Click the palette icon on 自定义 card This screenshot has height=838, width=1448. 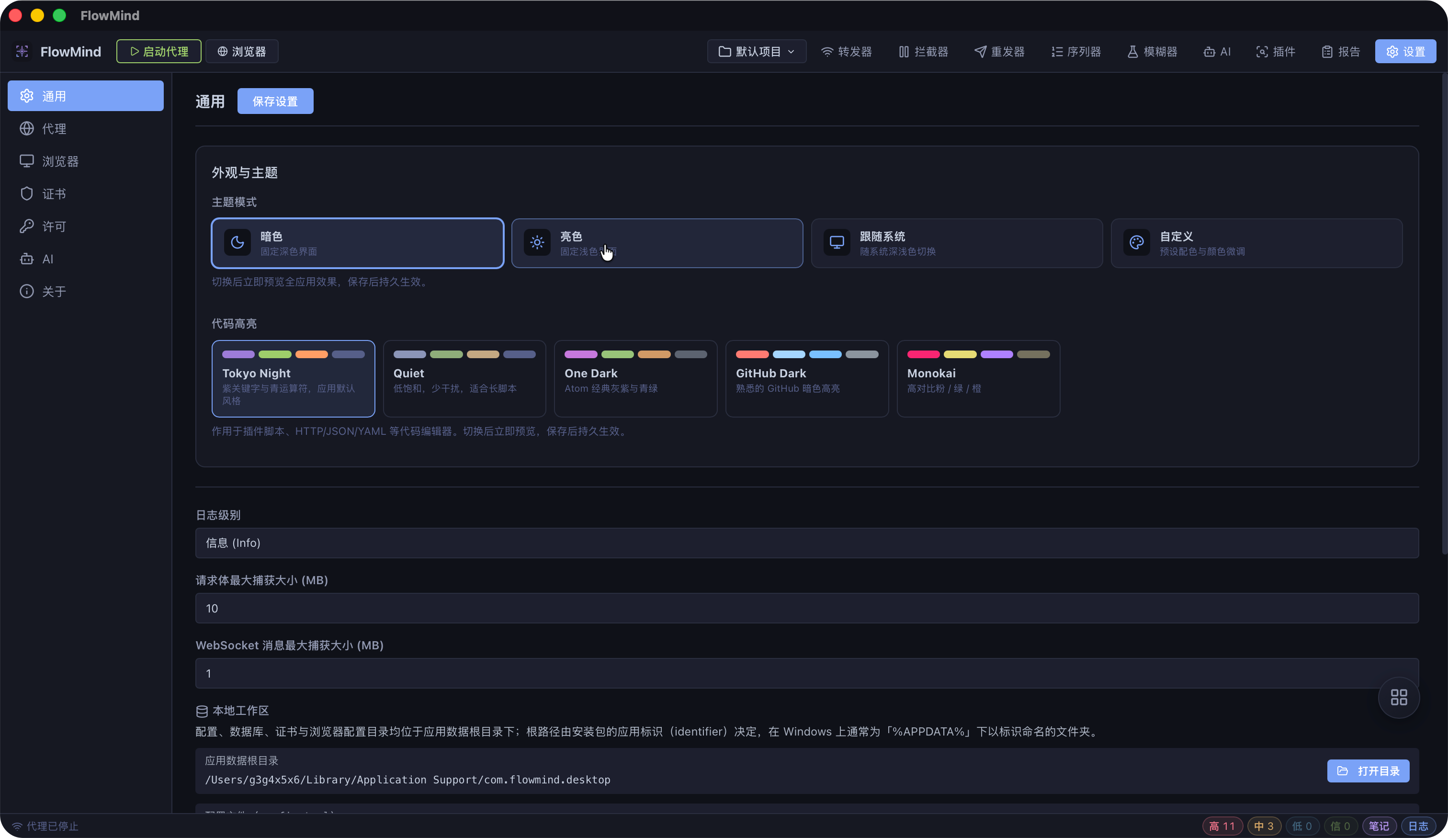click(1137, 243)
